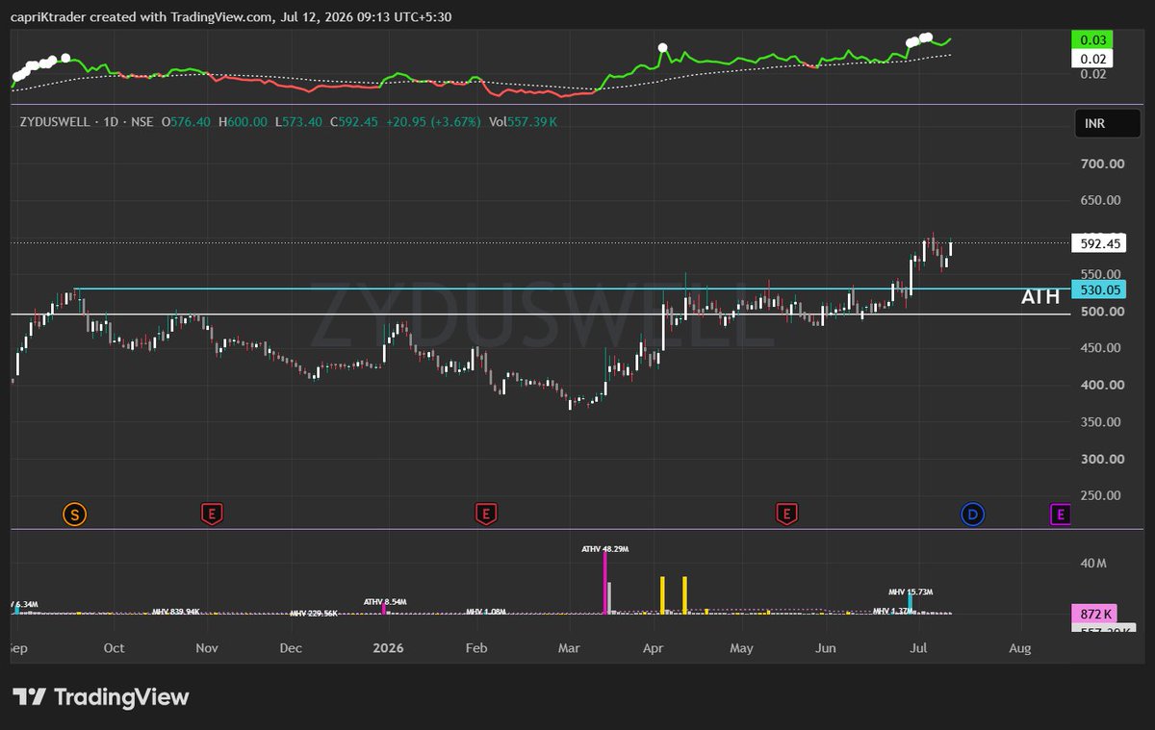The width and height of the screenshot is (1155, 730).
Task: Click the first yellow volume bar in April
Action: pos(662,595)
